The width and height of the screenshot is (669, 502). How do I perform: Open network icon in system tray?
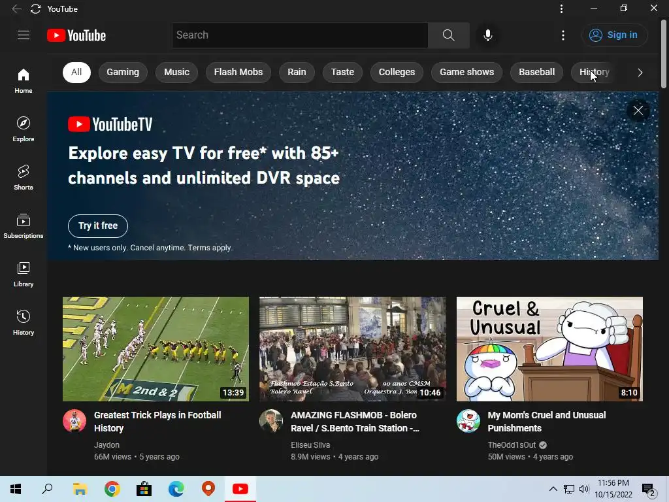(x=569, y=489)
